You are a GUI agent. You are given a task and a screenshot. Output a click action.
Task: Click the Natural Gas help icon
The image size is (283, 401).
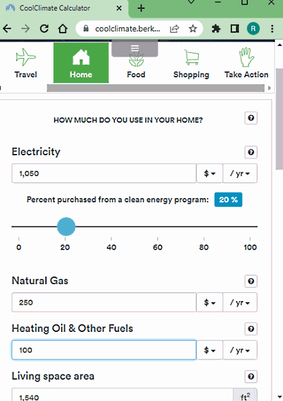tap(251, 282)
